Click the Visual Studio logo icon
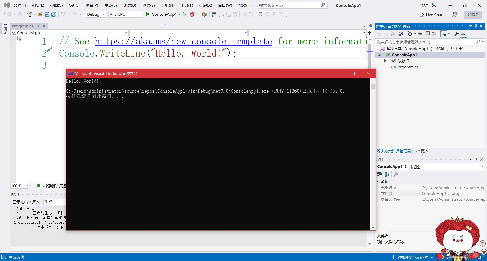 (7, 5)
